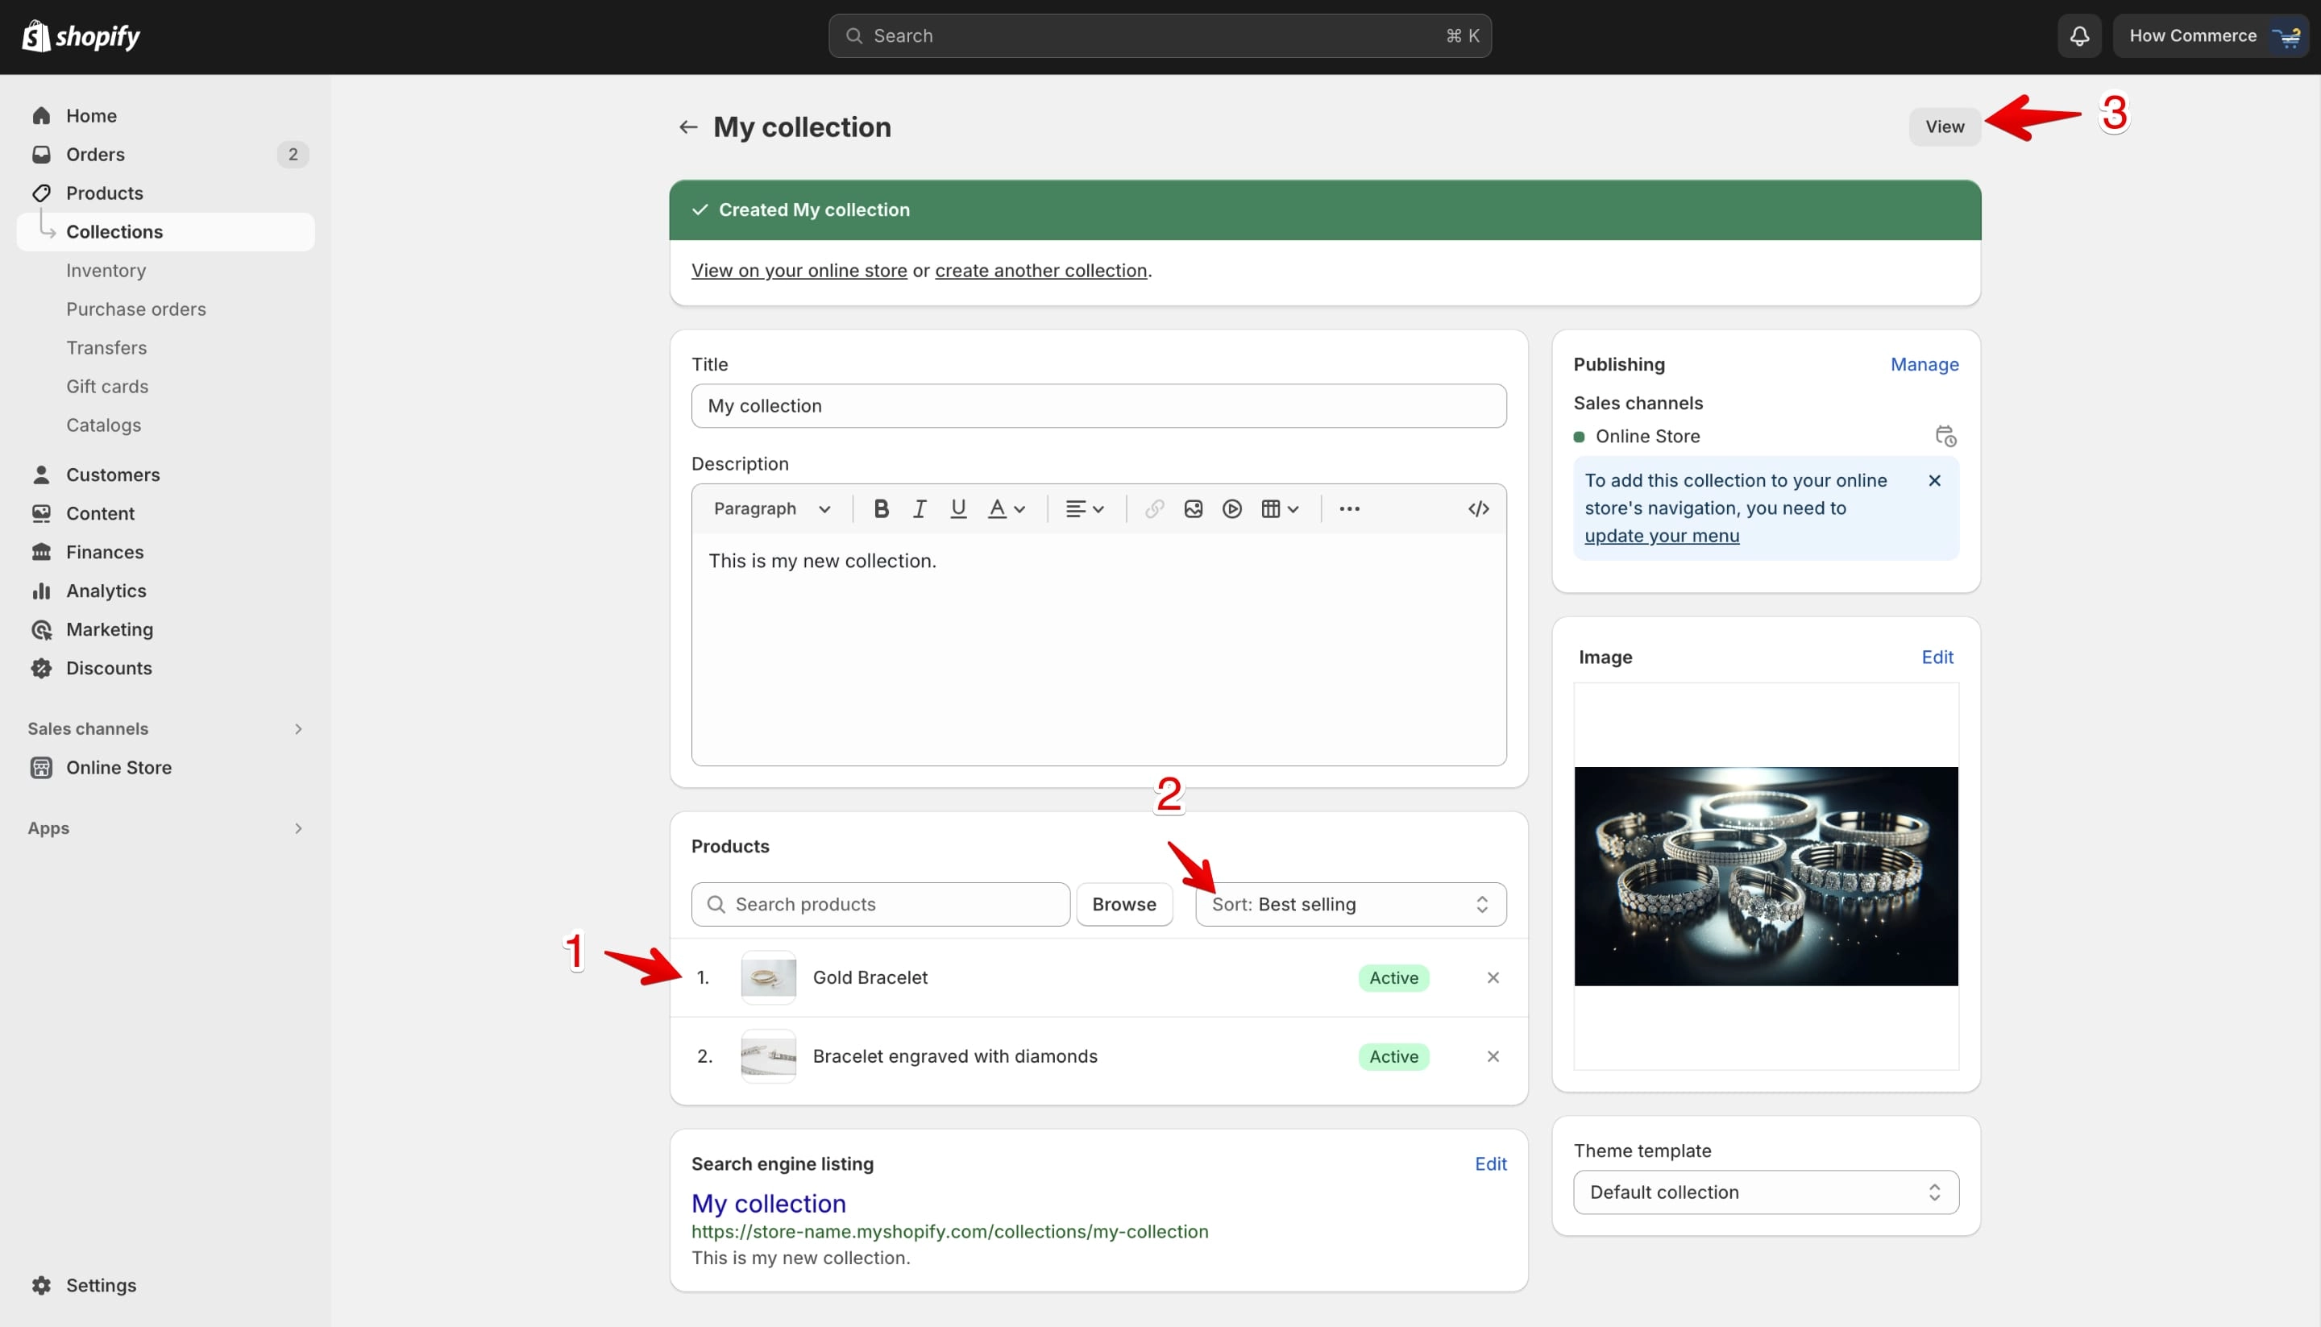
Task: Open the insert table menu
Action: click(1280, 508)
